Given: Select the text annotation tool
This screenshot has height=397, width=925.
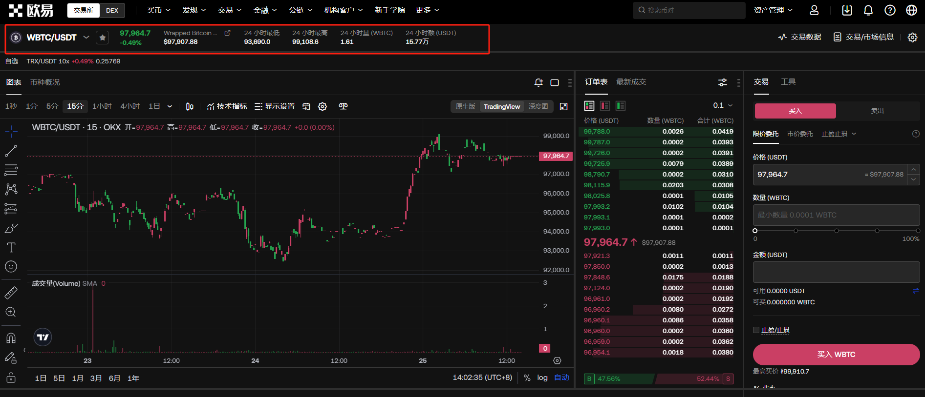Looking at the screenshot, I should point(11,247).
